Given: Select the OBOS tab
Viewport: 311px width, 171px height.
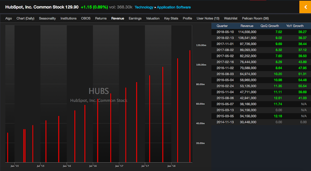Looking at the screenshot, I should tap(86, 18).
